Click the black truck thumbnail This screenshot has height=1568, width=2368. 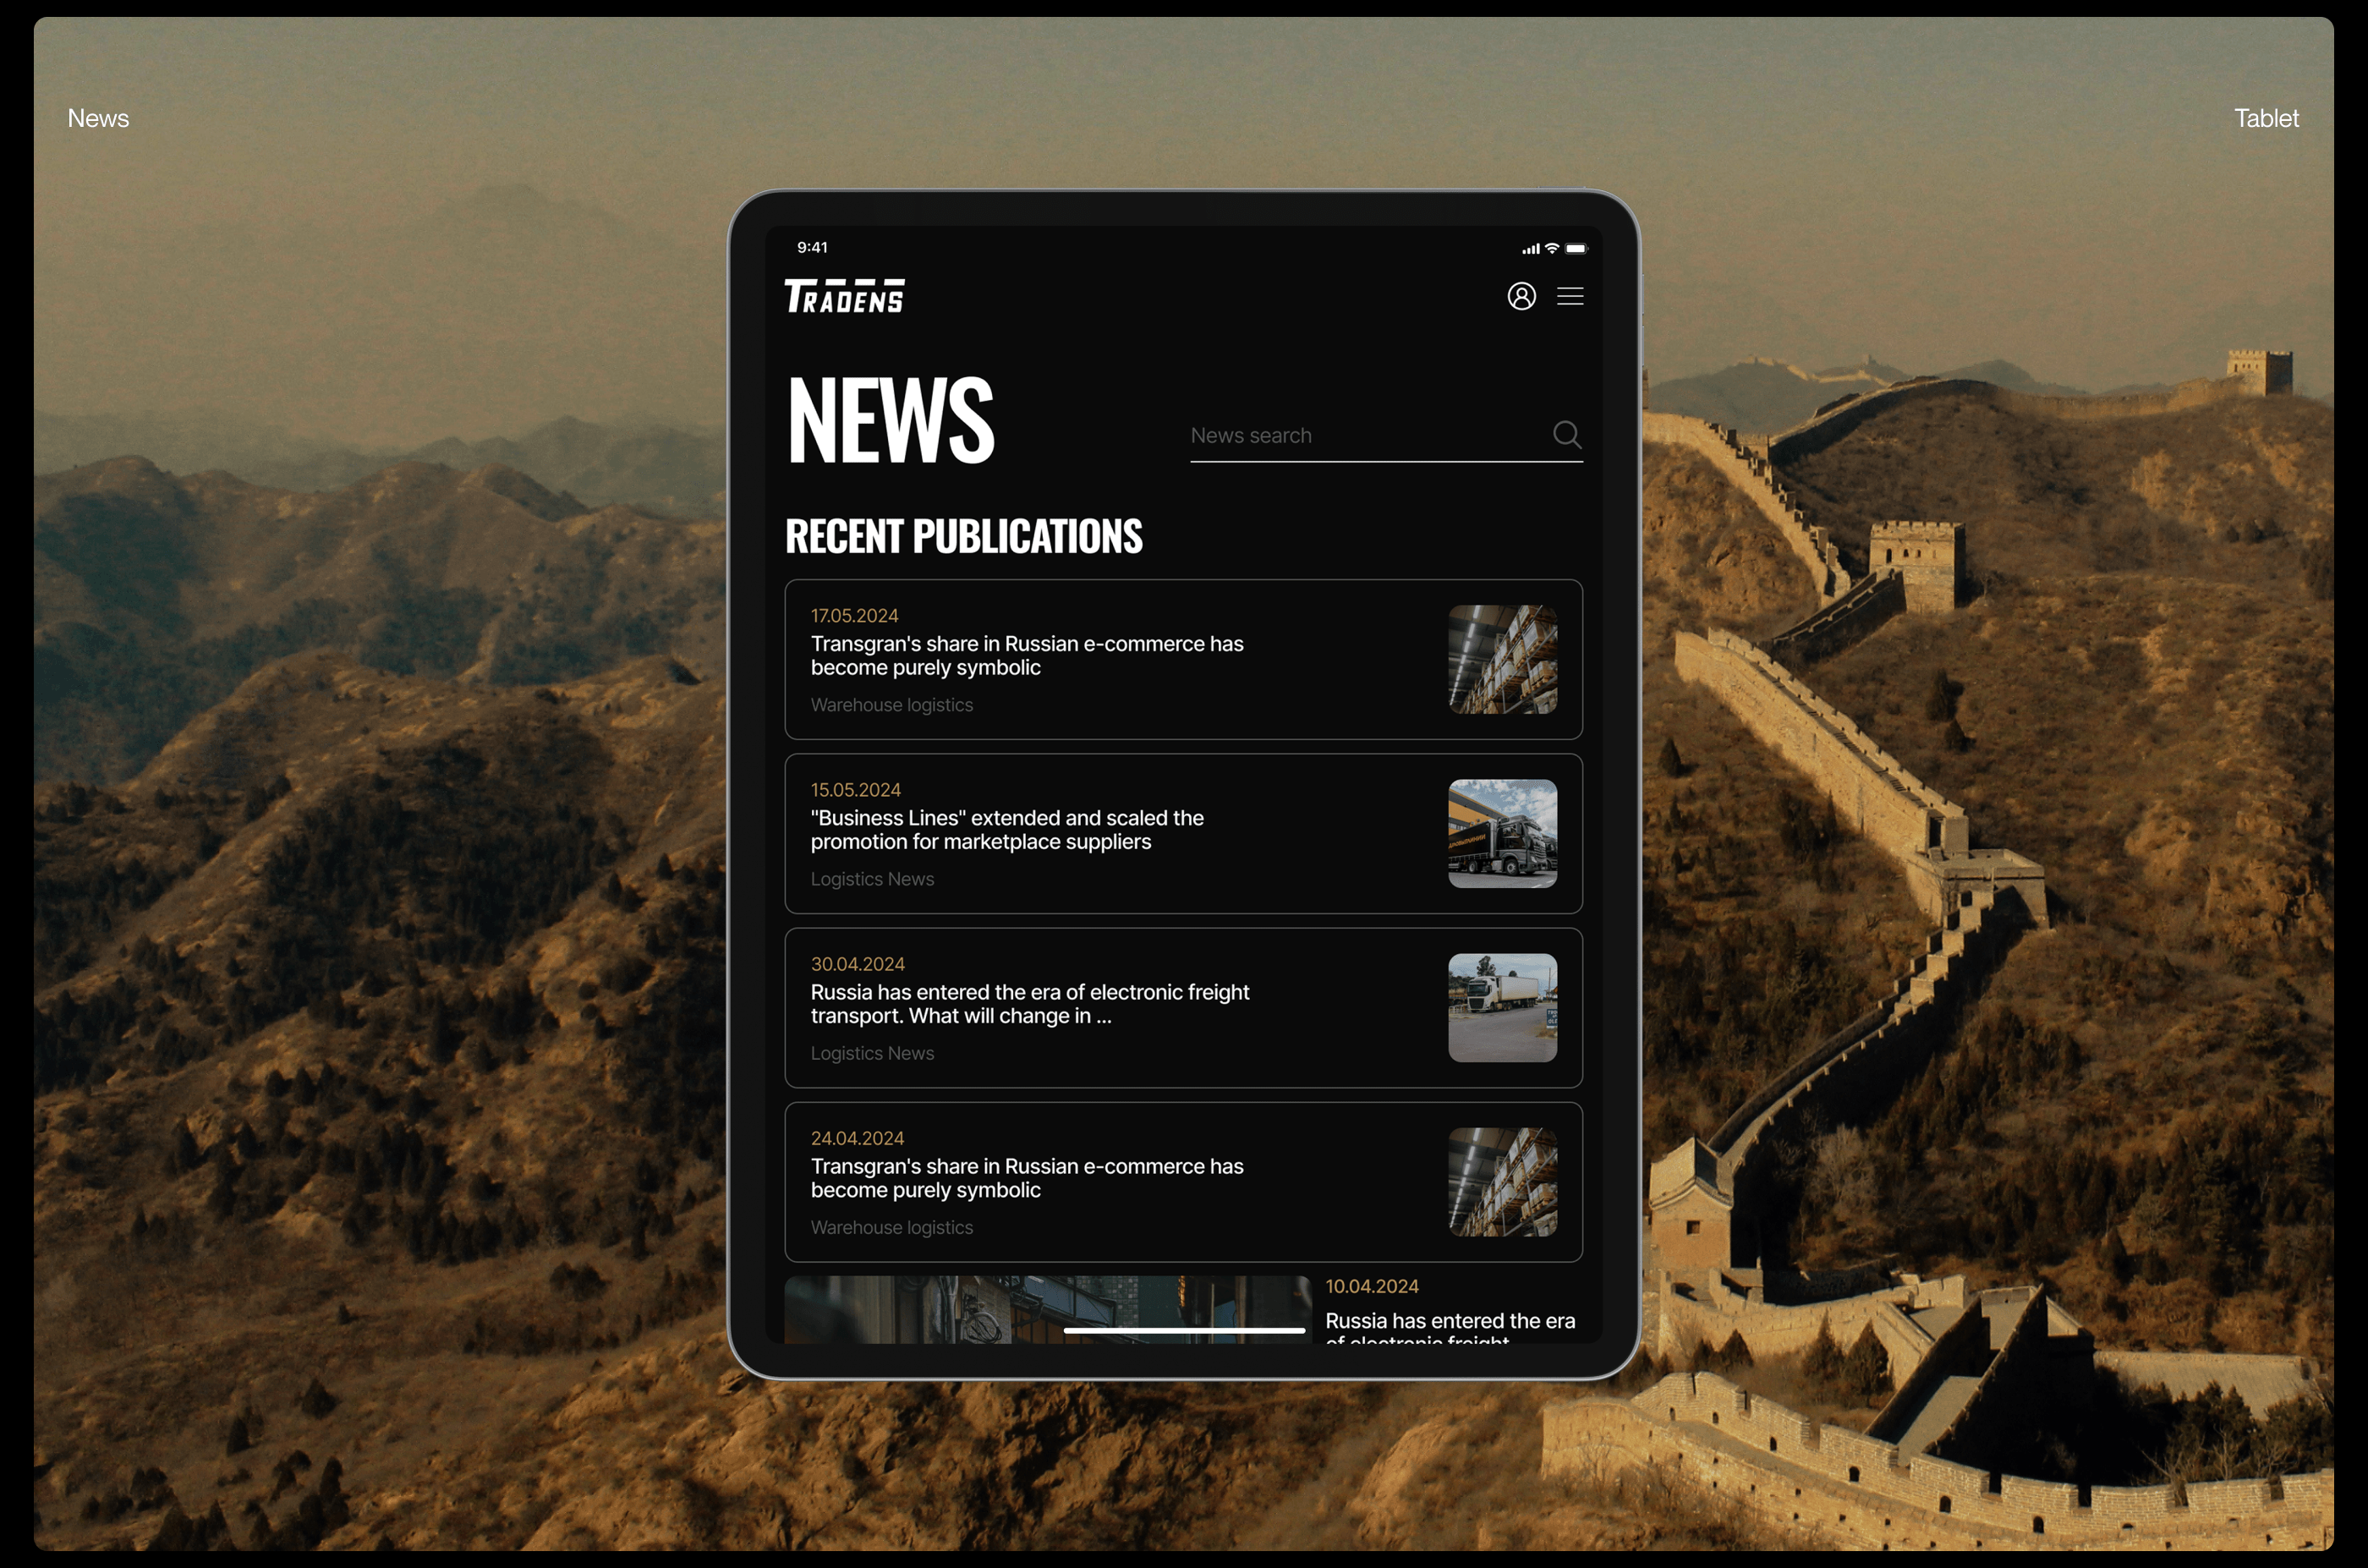point(1502,833)
